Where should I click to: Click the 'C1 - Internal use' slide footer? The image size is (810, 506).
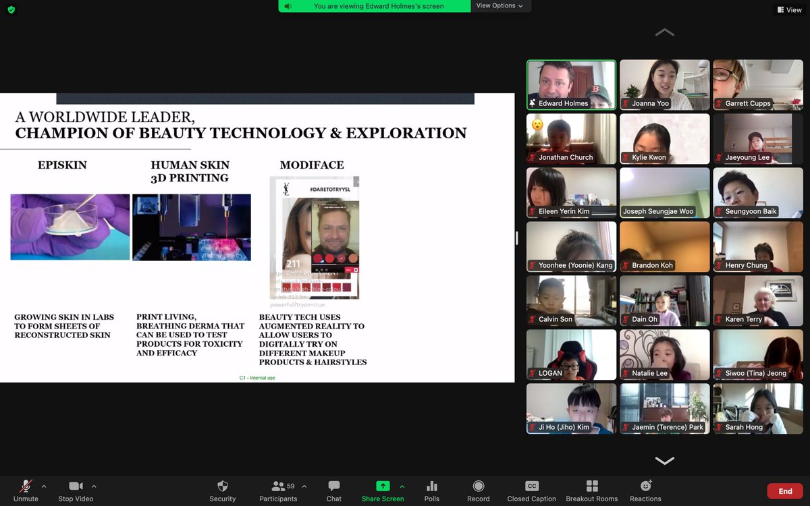[257, 378]
